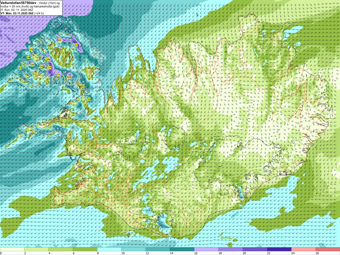Click the 8–10 m/s light cyan swatch
Viewport: 340px width, 255px height.
(x=109, y=249)
